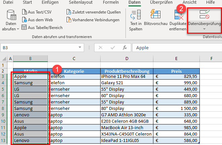Open the Hilfe tab
The height and width of the screenshot is (145, 222).
210,2
